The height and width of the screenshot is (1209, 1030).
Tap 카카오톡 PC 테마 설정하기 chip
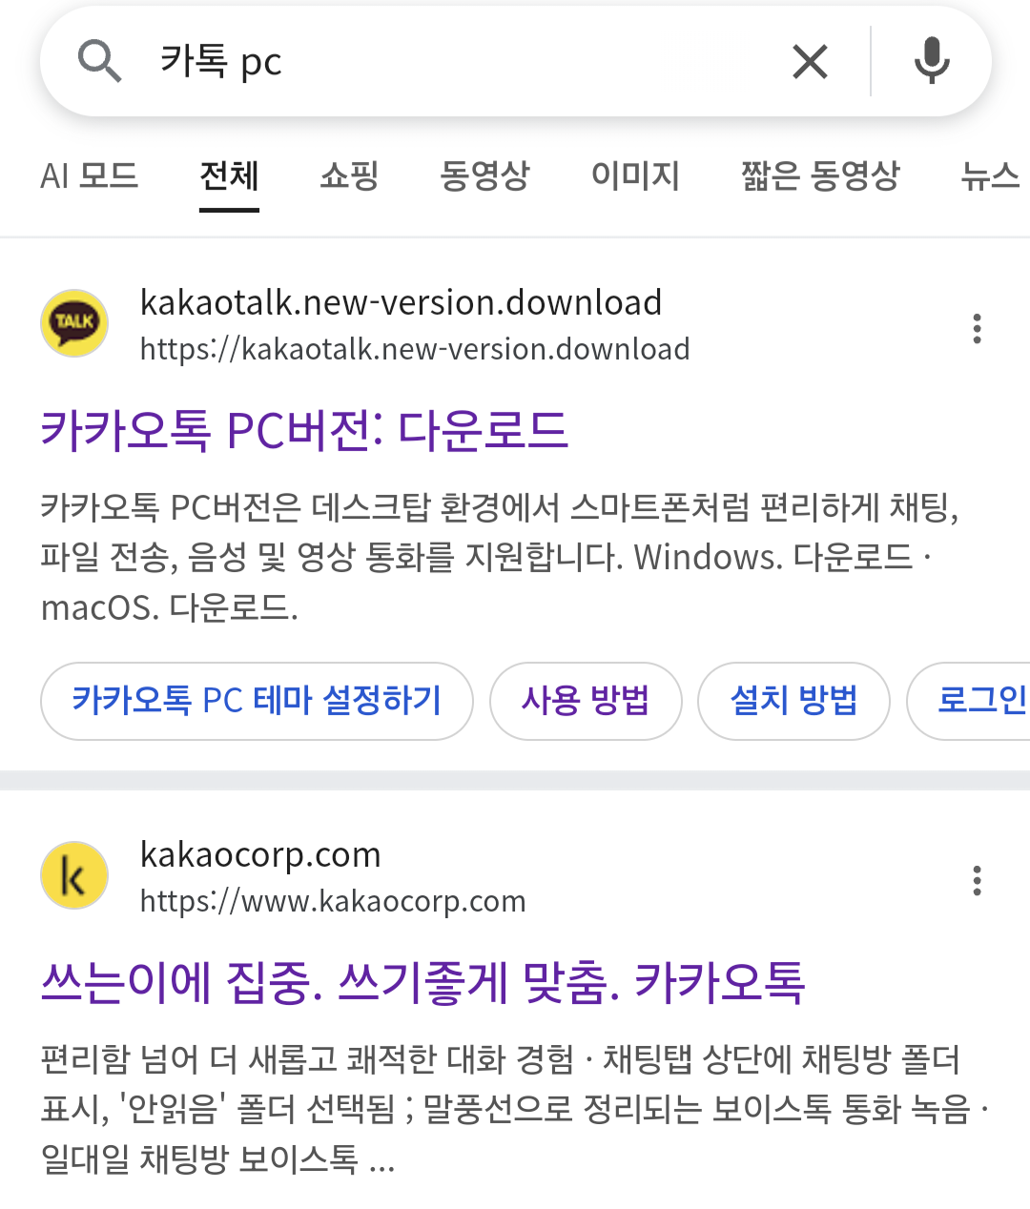[257, 701]
